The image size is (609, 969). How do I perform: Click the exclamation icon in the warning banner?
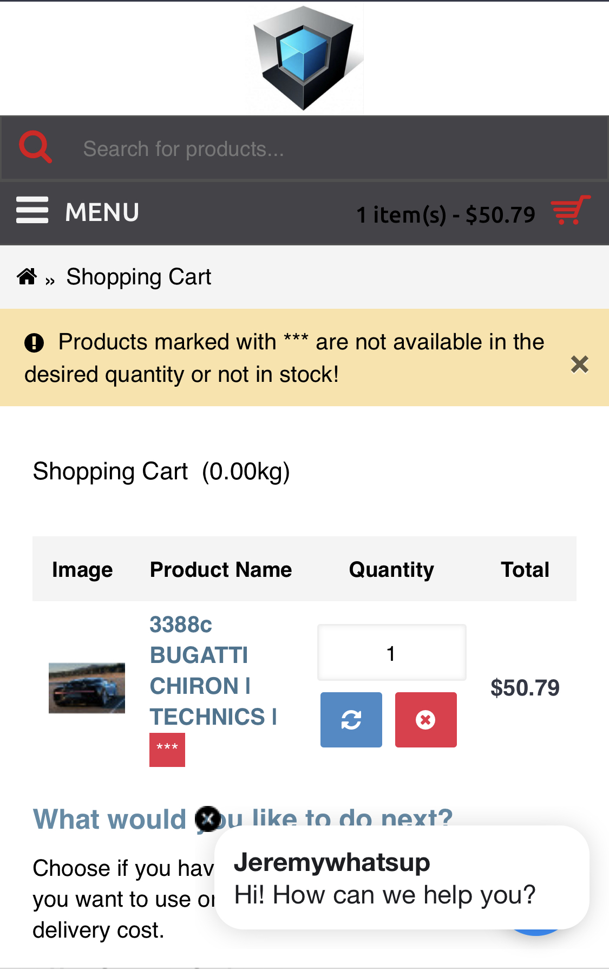(x=34, y=343)
